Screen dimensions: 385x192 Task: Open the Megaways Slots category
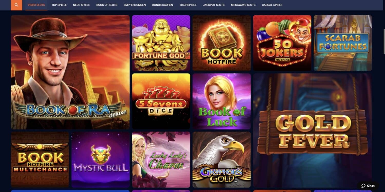click(243, 5)
